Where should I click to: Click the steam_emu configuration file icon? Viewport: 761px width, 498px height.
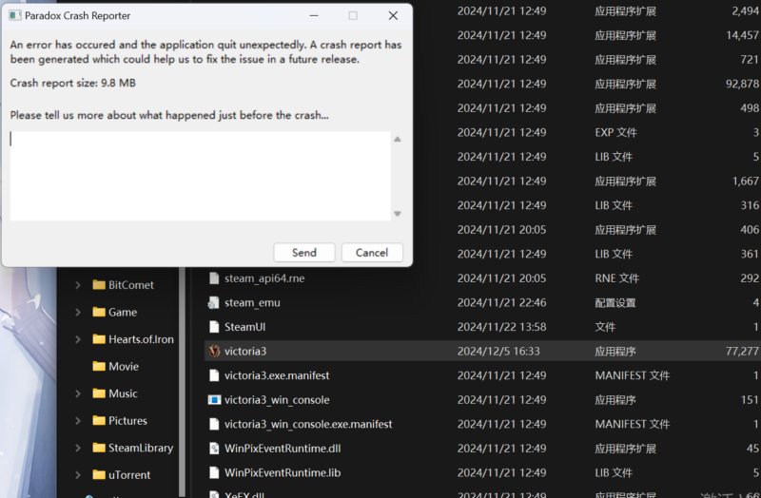coord(214,302)
